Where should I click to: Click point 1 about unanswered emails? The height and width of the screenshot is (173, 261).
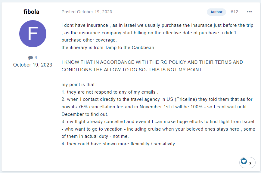110,92
